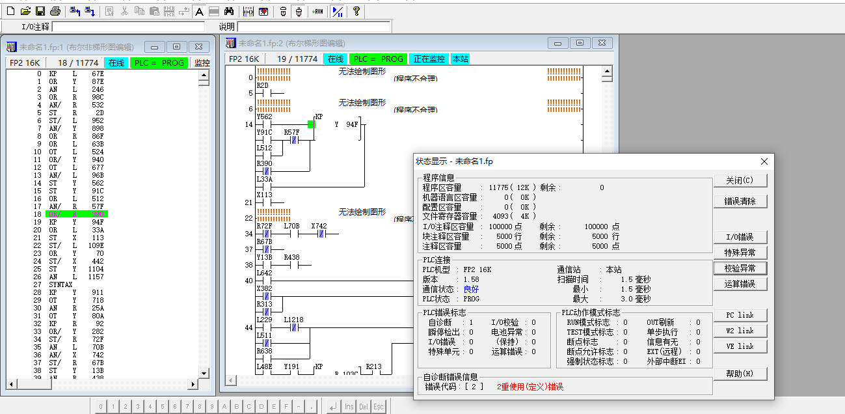The width and height of the screenshot is (845, 414).
Task: Open help with the question mark icon
Action: [x=356, y=11]
